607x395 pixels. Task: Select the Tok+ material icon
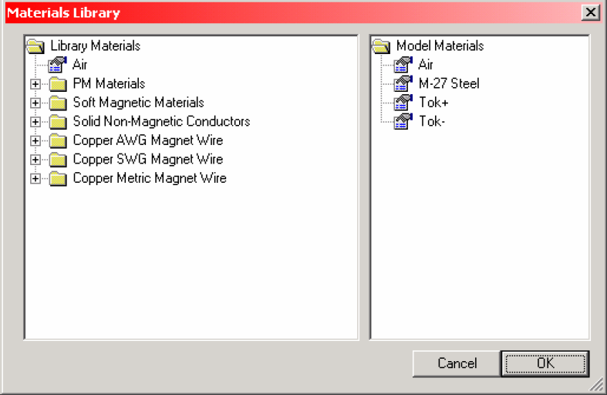click(403, 103)
